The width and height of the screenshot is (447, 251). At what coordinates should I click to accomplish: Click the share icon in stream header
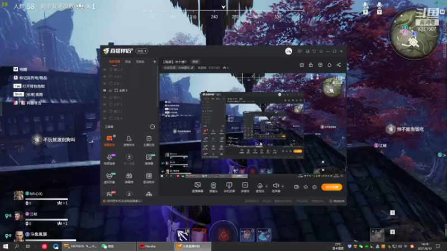pos(339,65)
